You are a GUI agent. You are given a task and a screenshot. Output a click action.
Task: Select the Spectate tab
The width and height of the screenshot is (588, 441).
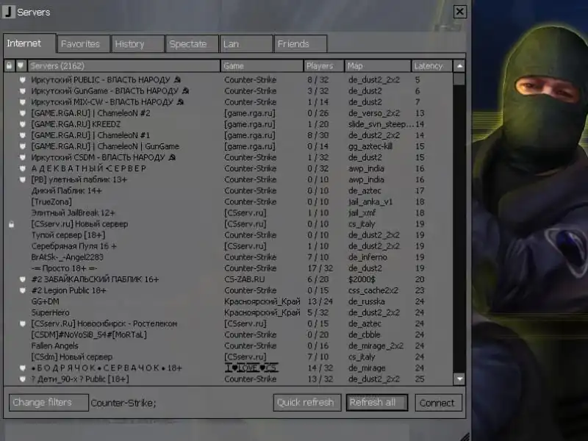coord(192,44)
